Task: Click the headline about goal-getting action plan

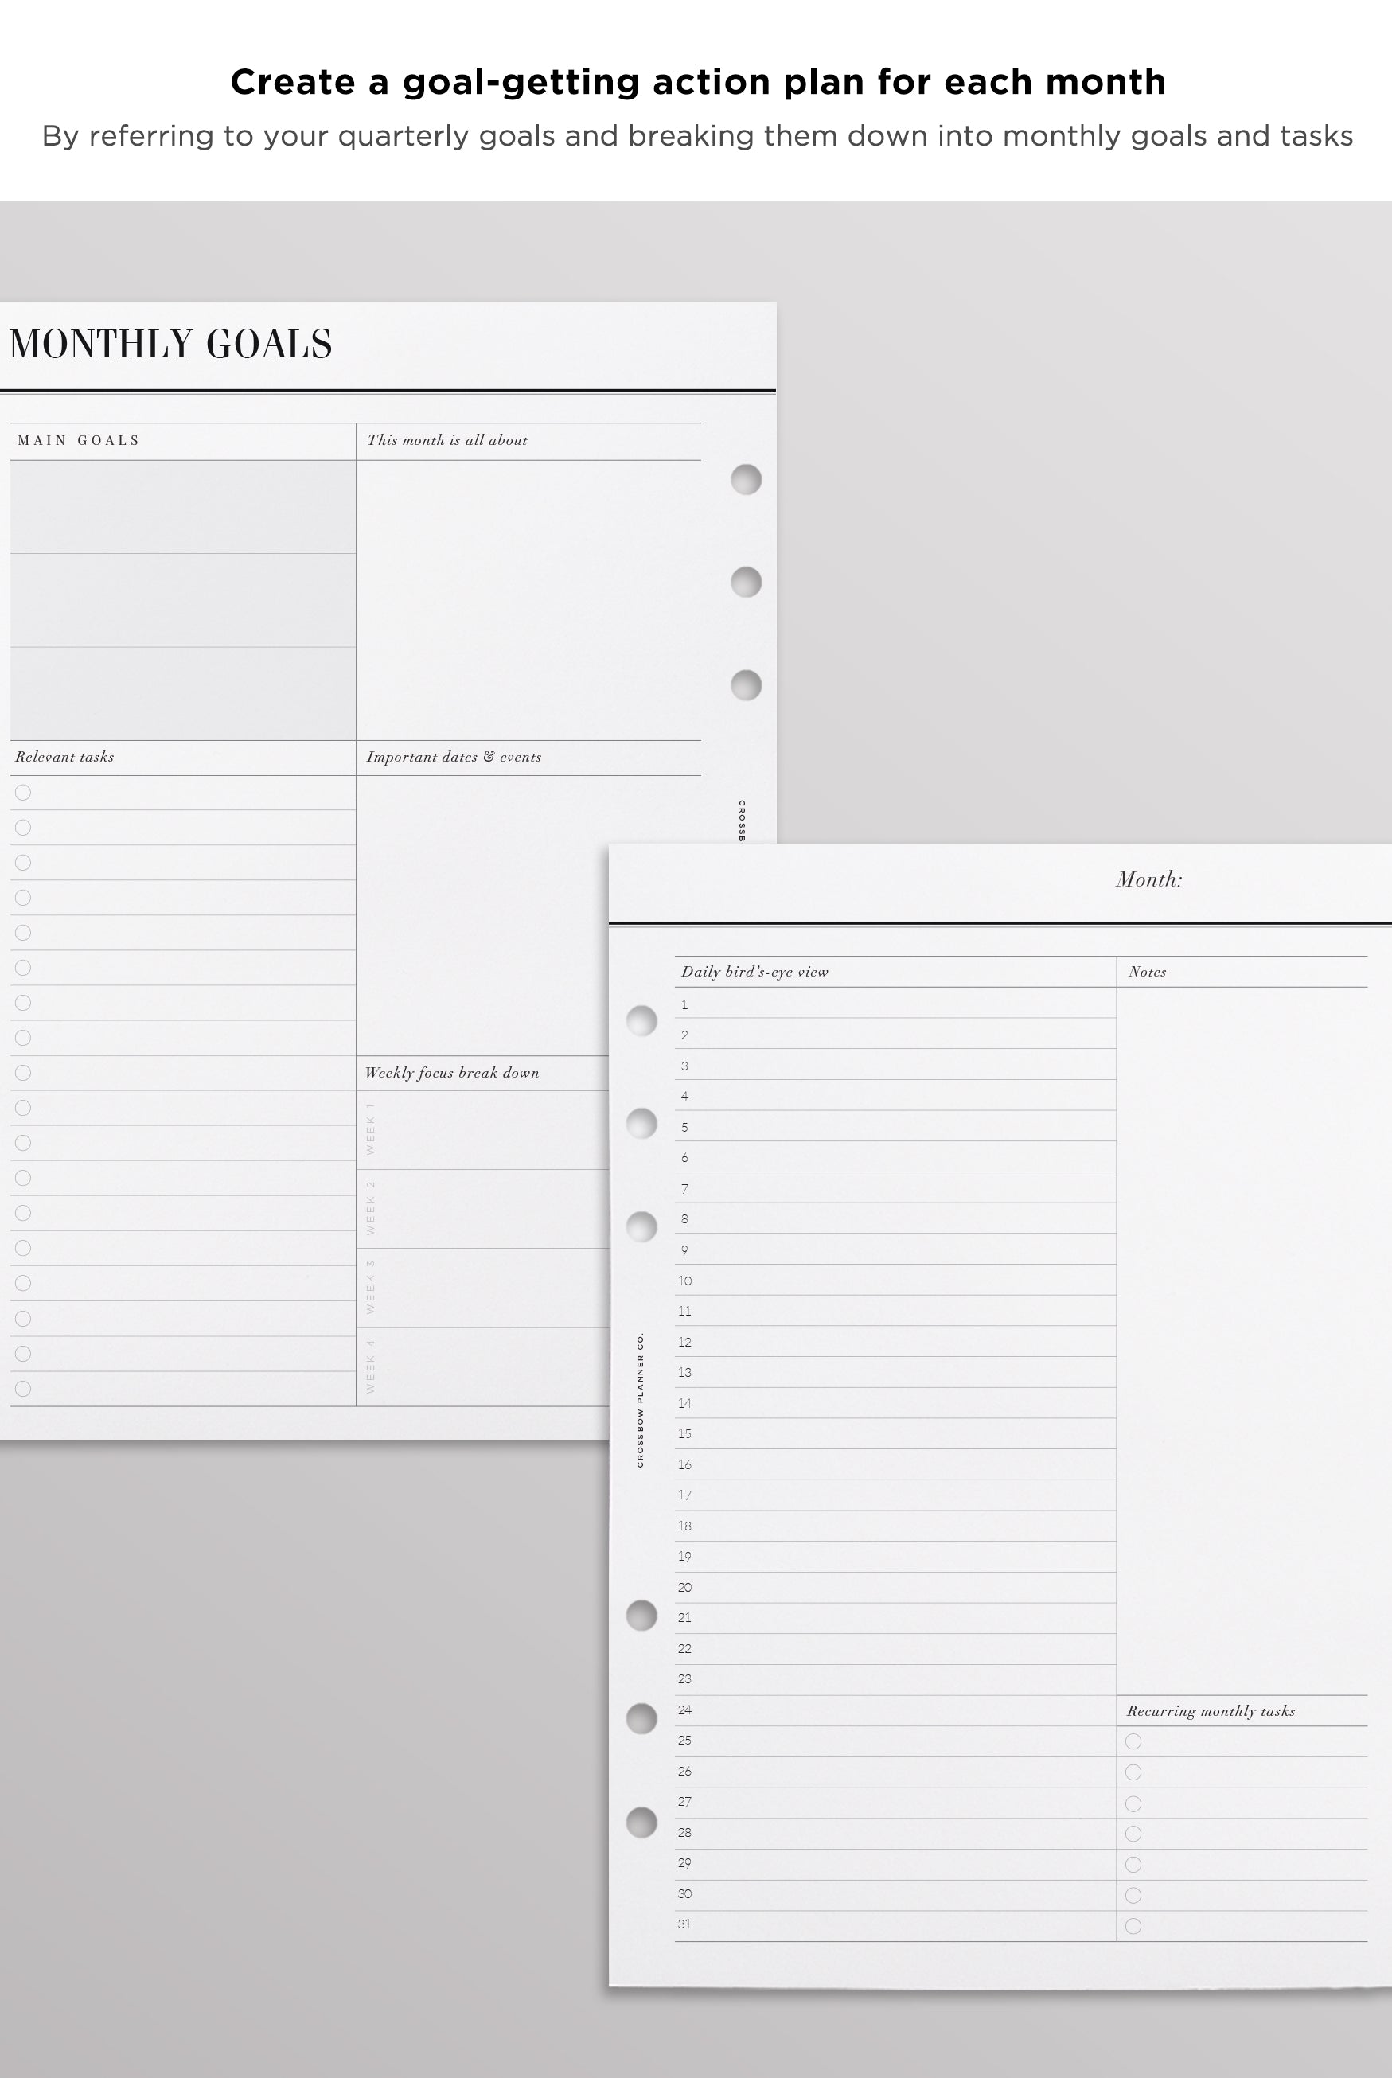Action: [698, 82]
